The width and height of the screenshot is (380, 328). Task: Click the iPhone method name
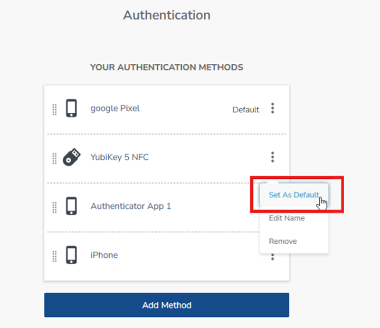tap(104, 255)
